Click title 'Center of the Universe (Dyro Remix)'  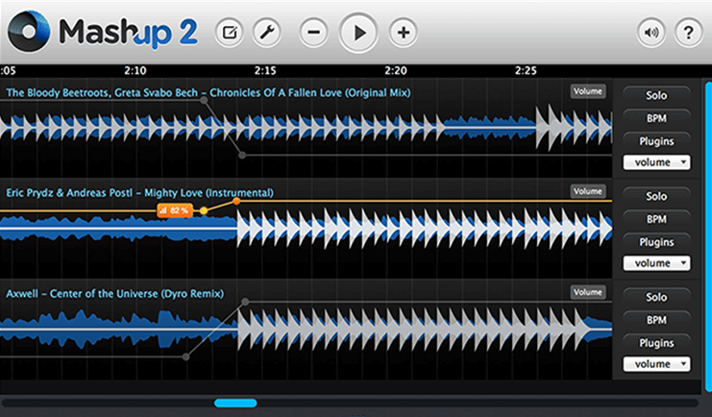[136, 294]
